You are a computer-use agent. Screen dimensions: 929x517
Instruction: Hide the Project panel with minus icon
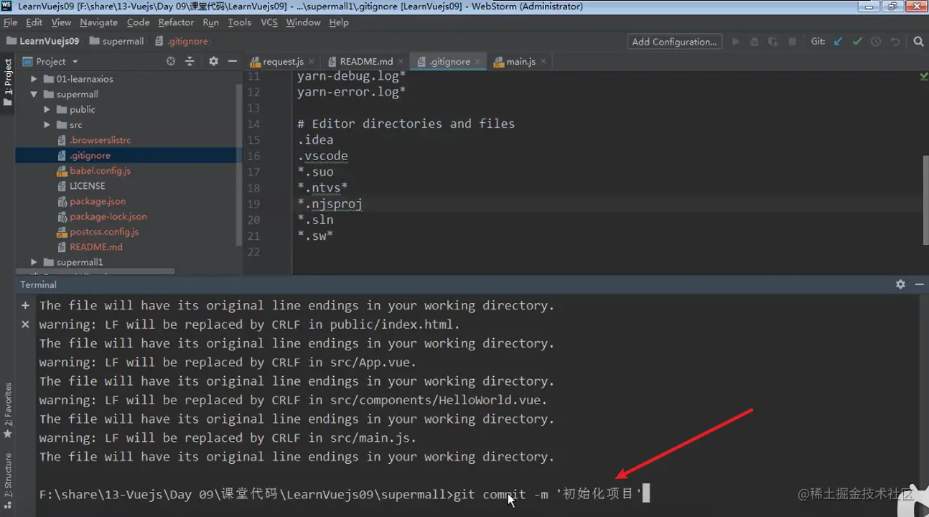coord(232,62)
